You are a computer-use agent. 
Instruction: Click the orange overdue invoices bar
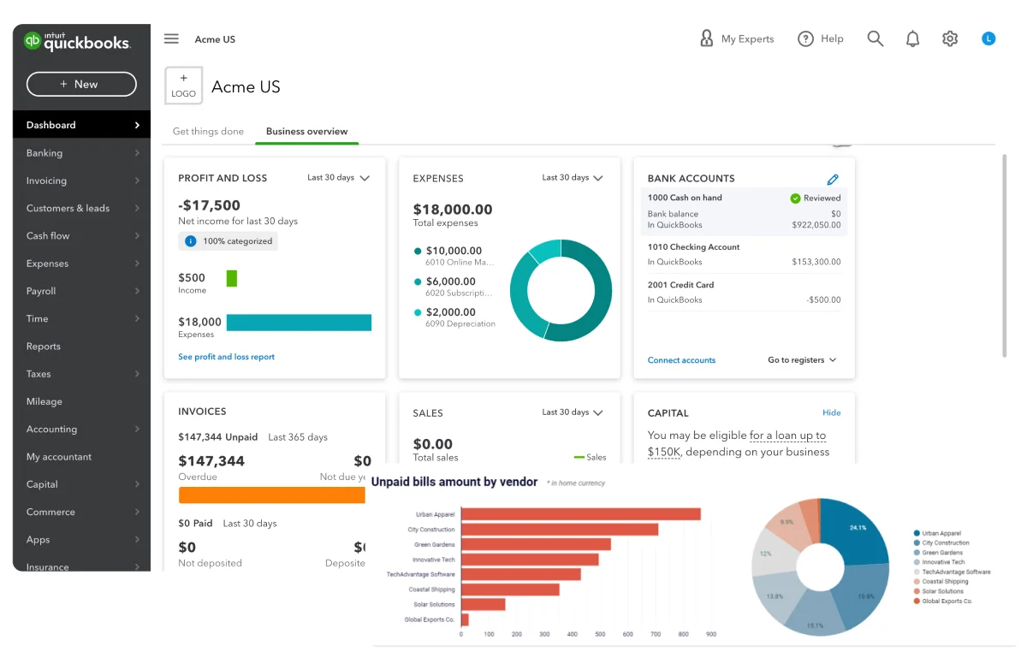pyautogui.click(x=272, y=495)
